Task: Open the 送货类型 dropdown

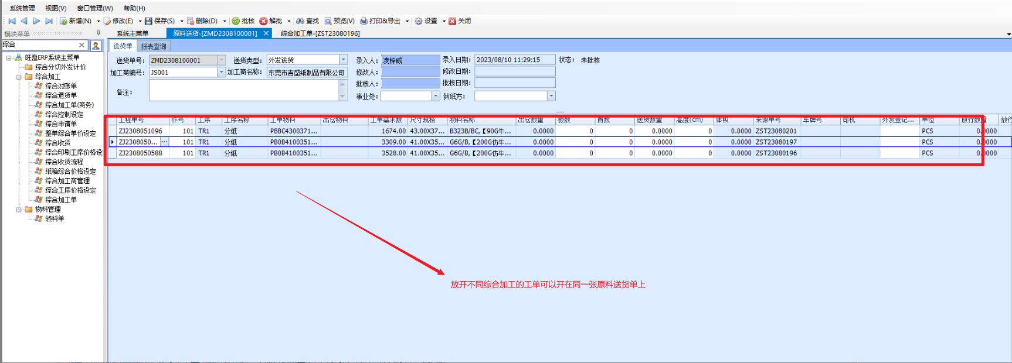Action: 344,60
